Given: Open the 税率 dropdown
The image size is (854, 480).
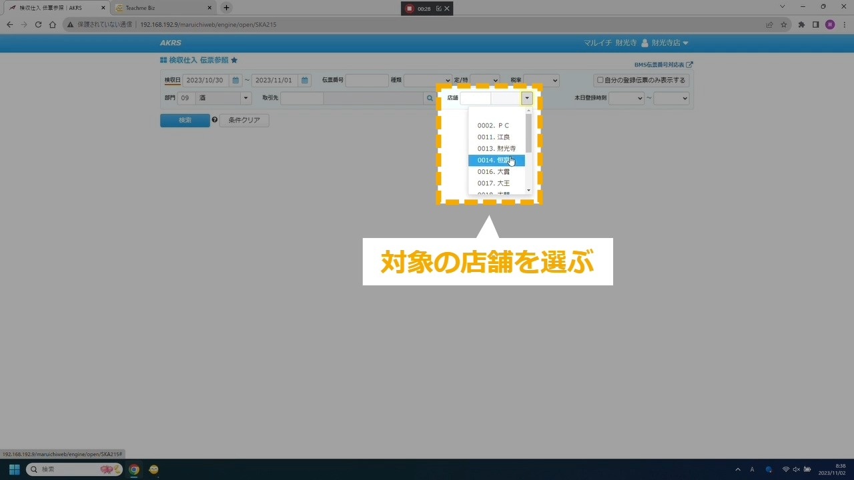Looking at the screenshot, I should point(541,80).
